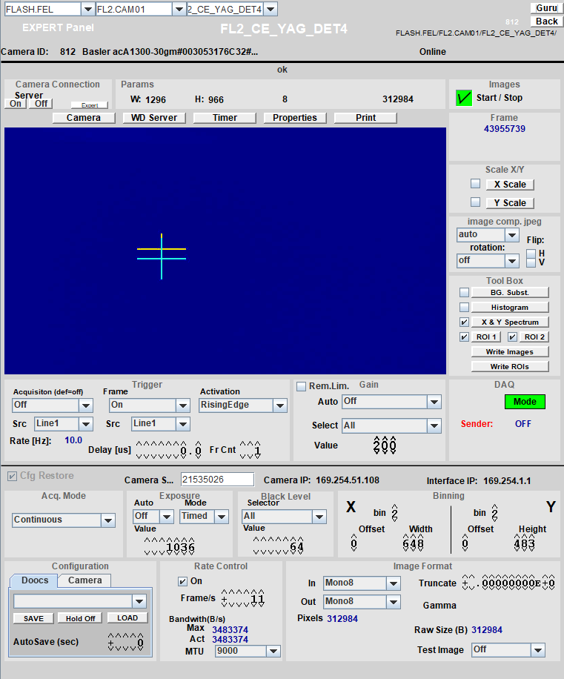Disable Rate Control On checkbox

pos(182,581)
